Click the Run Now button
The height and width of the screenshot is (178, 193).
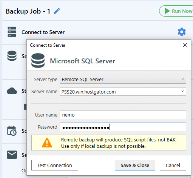pyautogui.click(x=176, y=11)
